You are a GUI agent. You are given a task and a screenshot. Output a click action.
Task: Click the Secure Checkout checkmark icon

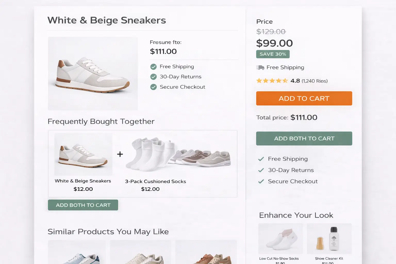[x=153, y=87]
